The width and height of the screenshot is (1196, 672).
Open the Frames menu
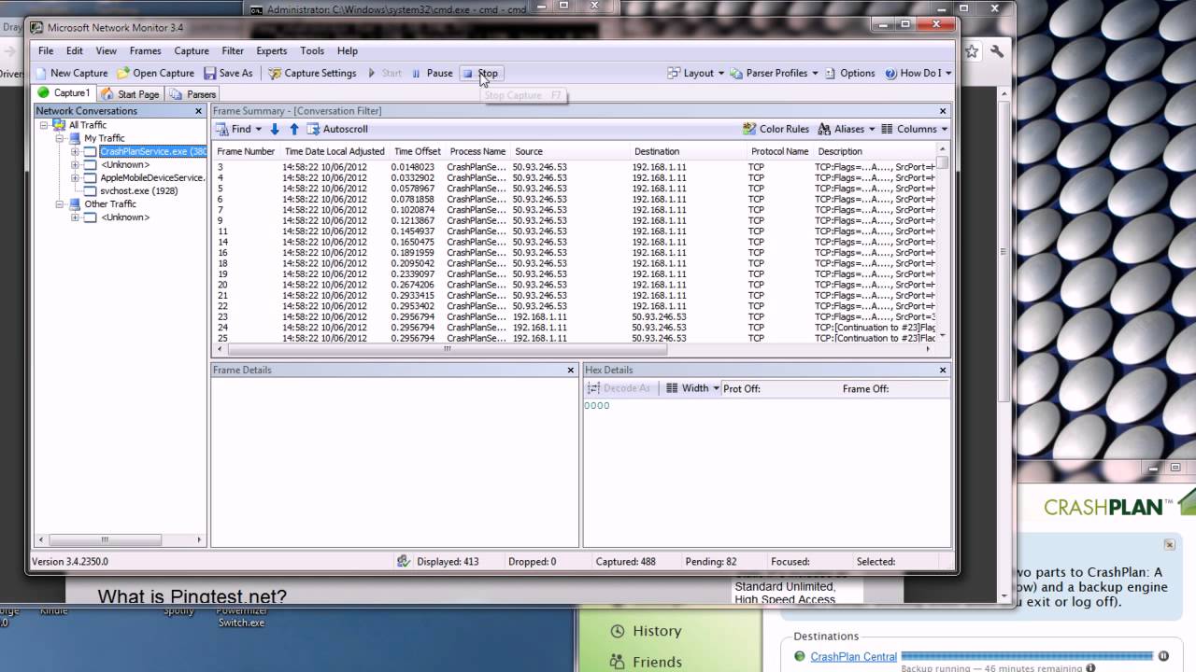[145, 51]
